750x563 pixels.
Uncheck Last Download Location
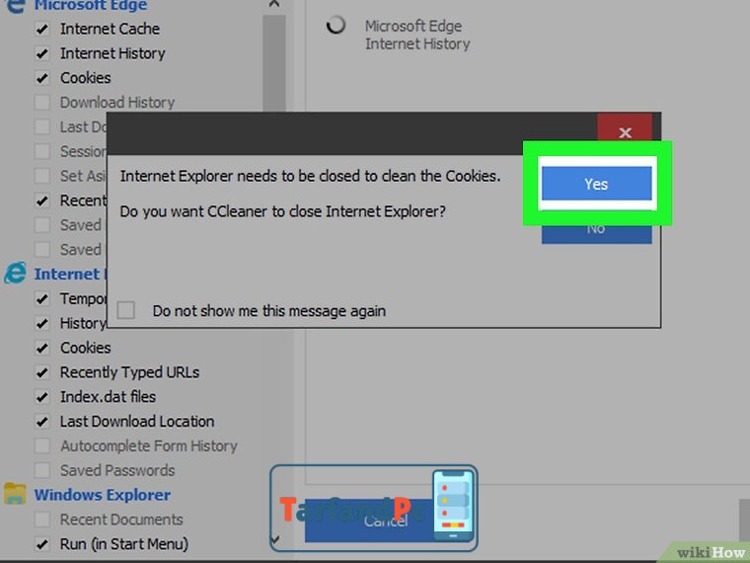pos(42,422)
